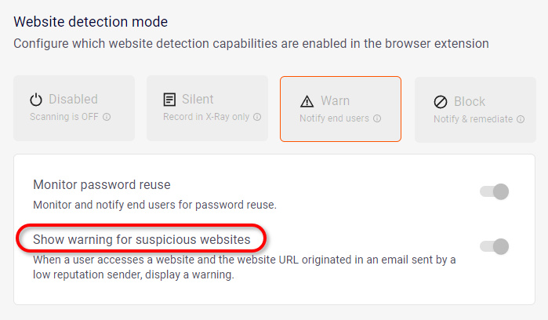Click the document icon on Silent card
This screenshot has width=548, height=320.
coord(169,100)
